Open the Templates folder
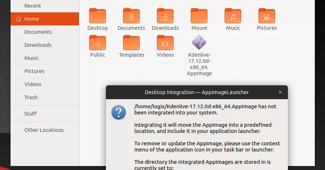This screenshot has height=170, width=325. tap(131, 42)
